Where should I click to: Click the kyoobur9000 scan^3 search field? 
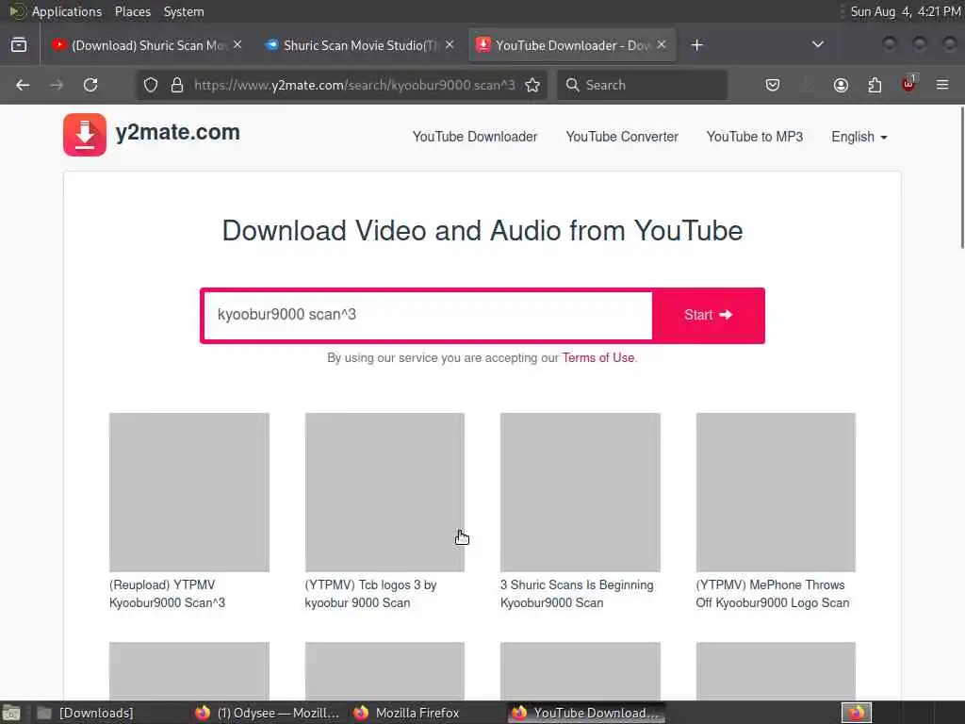point(428,315)
